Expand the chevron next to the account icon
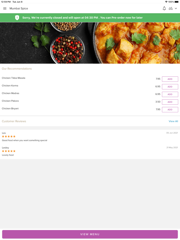The width and height of the screenshot is (180, 240). 176,8
